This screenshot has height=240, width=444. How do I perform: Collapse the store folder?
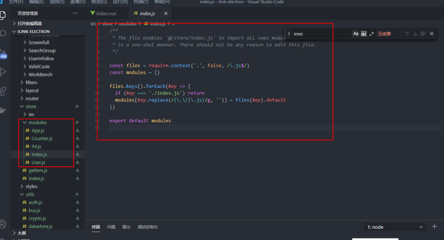(48, 106)
